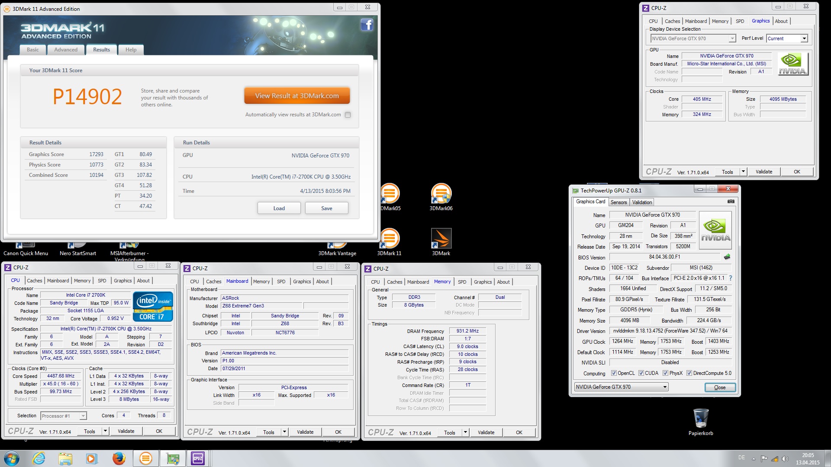Click OK in CPU-Z Mainboard window
The image size is (831, 467).
point(338,432)
